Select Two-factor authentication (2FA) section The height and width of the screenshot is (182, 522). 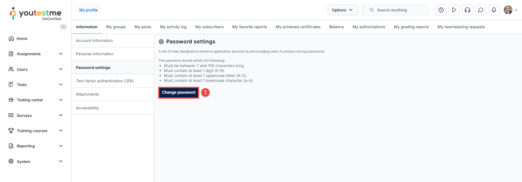[105, 81]
